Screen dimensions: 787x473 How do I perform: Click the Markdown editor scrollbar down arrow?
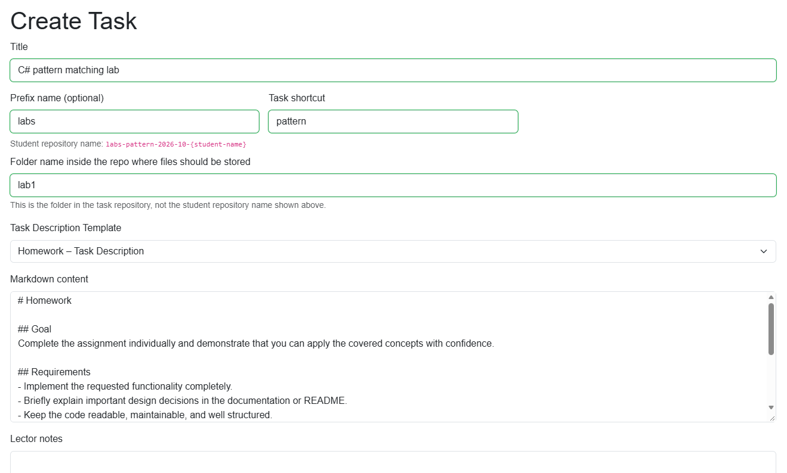pos(771,407)
